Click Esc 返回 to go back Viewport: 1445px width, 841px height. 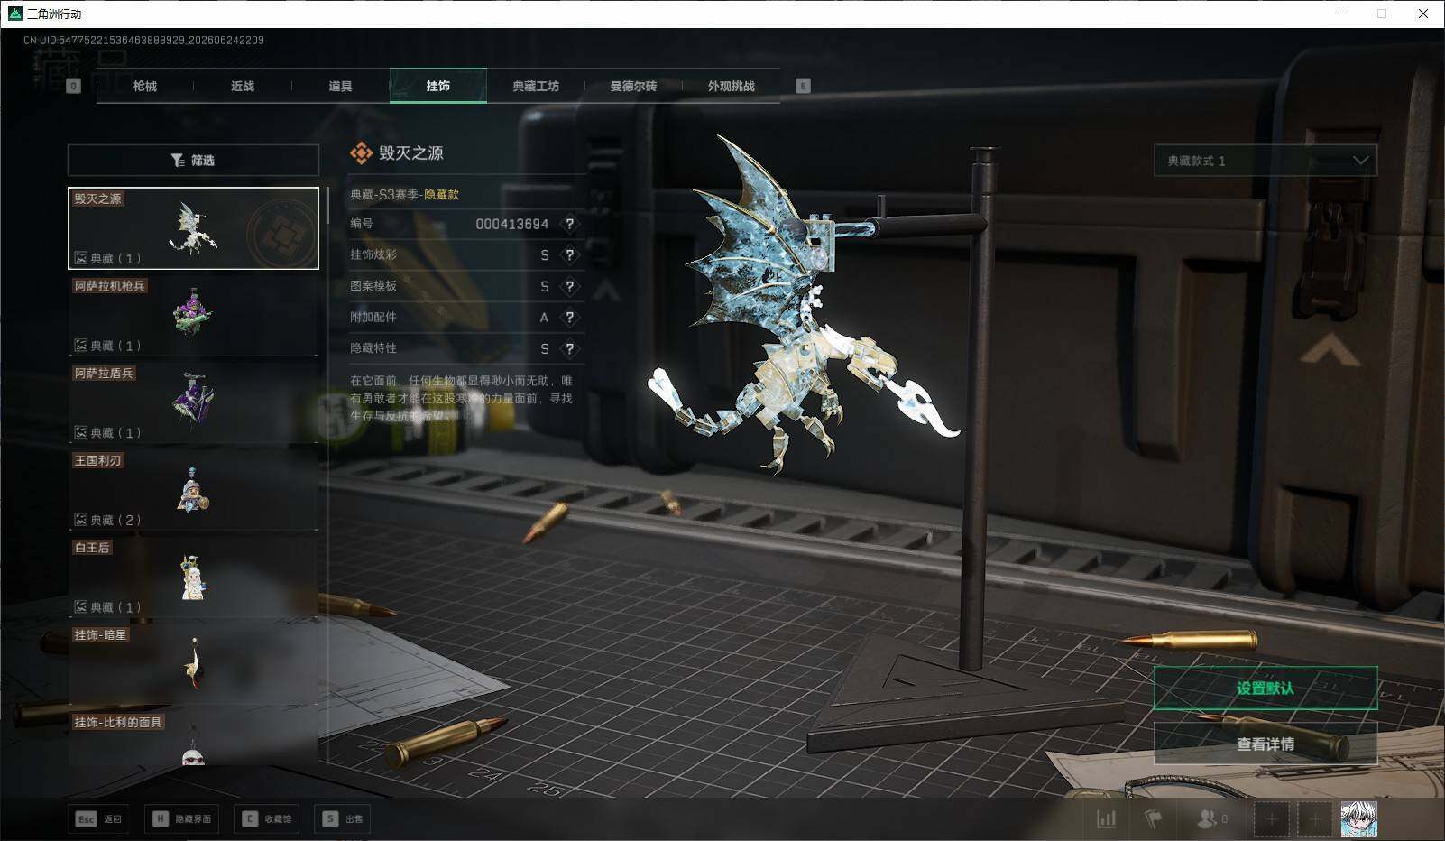point(98,819)
